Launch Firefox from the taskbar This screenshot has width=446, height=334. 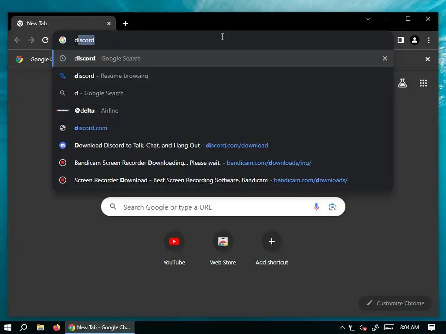(57, 327)
